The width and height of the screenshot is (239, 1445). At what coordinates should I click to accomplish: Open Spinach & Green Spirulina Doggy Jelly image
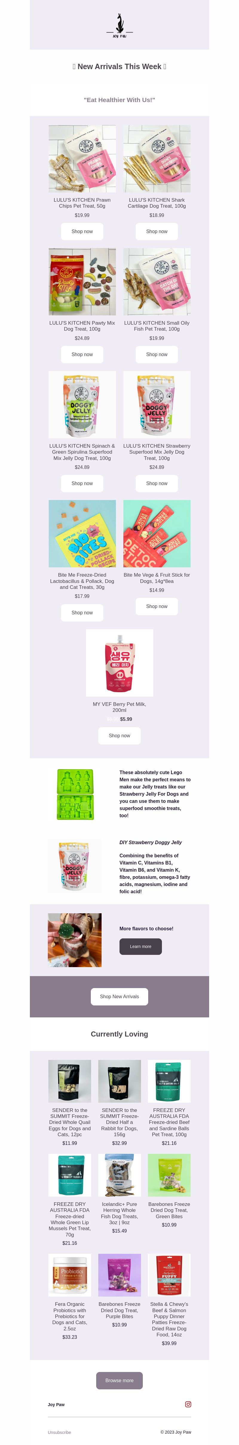(x=82, y=405)
